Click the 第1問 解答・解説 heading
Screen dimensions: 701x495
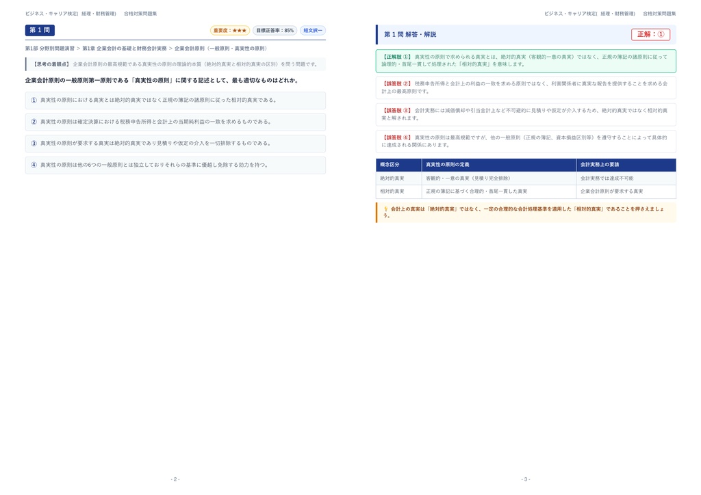(x=410, y=34)
